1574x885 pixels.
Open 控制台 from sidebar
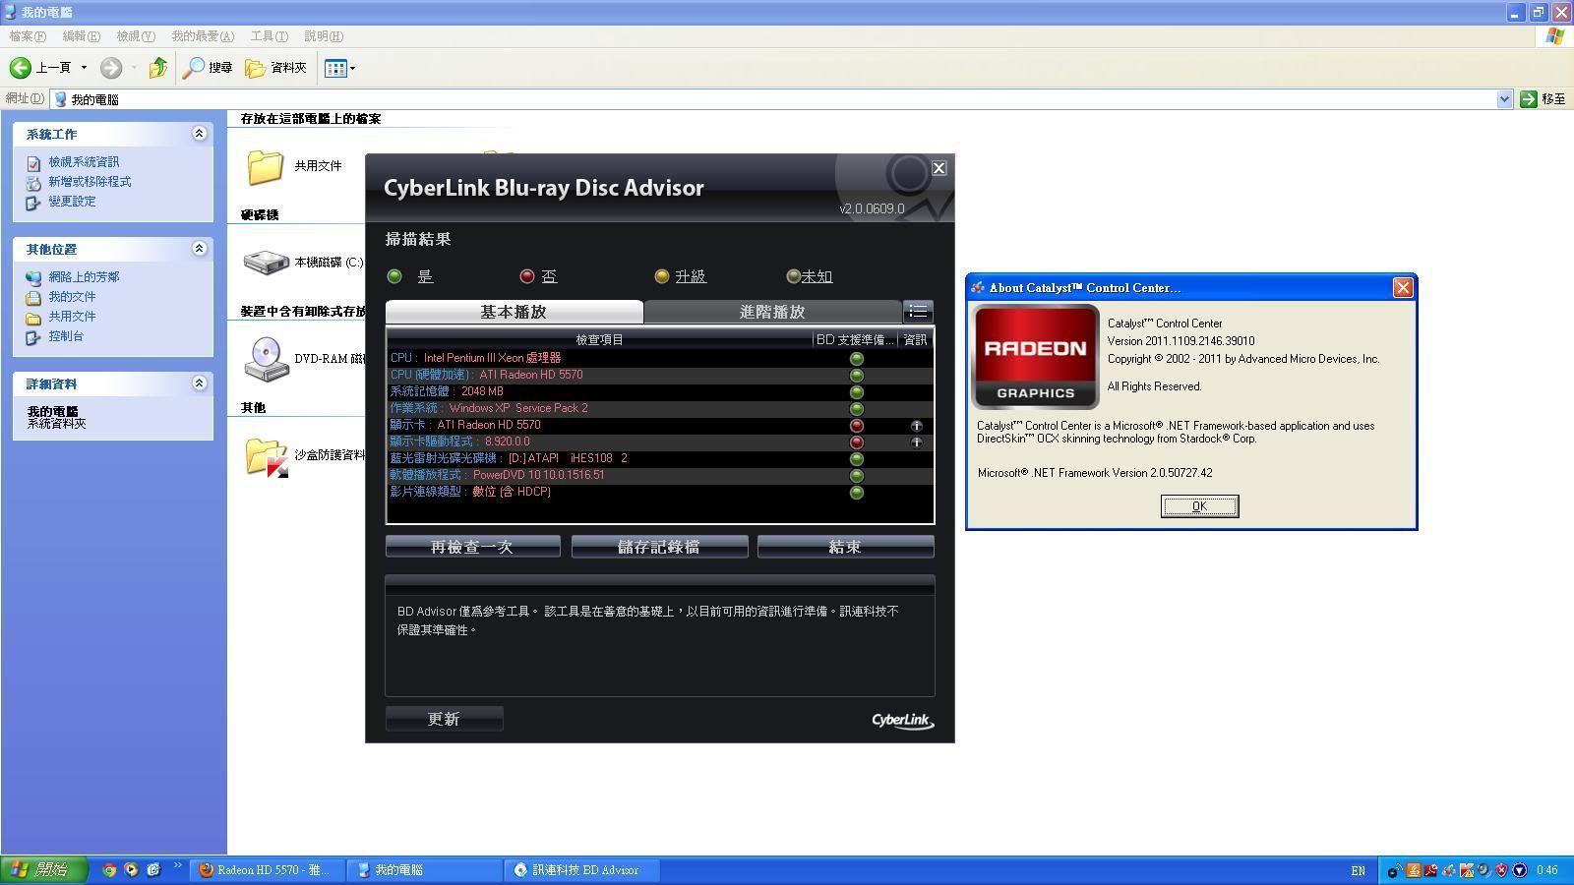66,336
